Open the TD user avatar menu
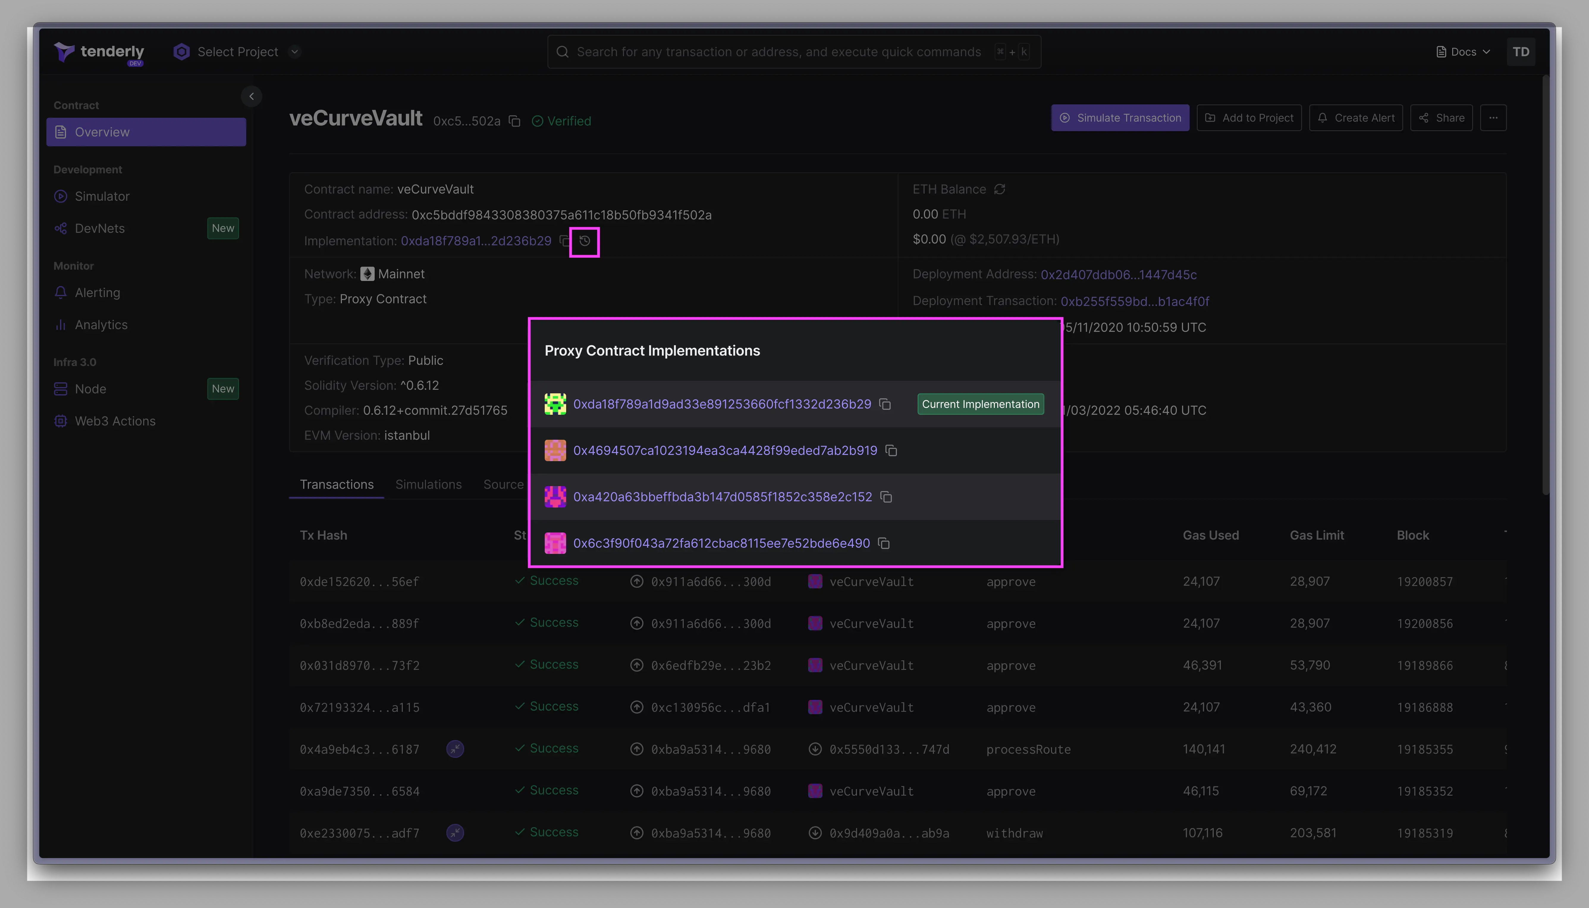Screen dimensions: 1589x908 (1520, 52)
